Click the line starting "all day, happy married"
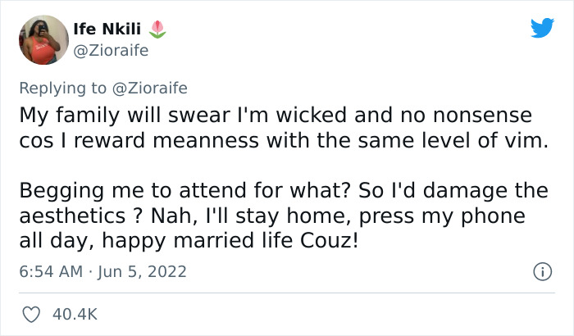 [x=189, y=242]
